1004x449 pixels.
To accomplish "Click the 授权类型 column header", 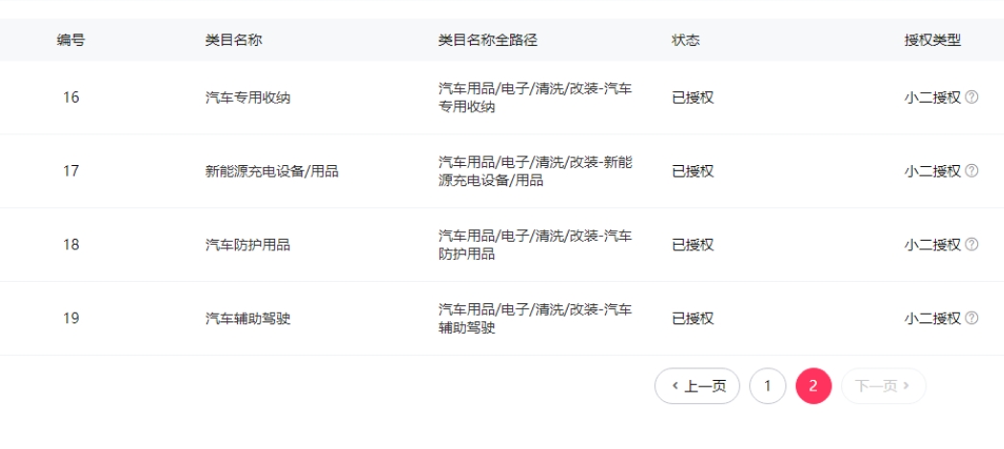I will tap(932, 40).
